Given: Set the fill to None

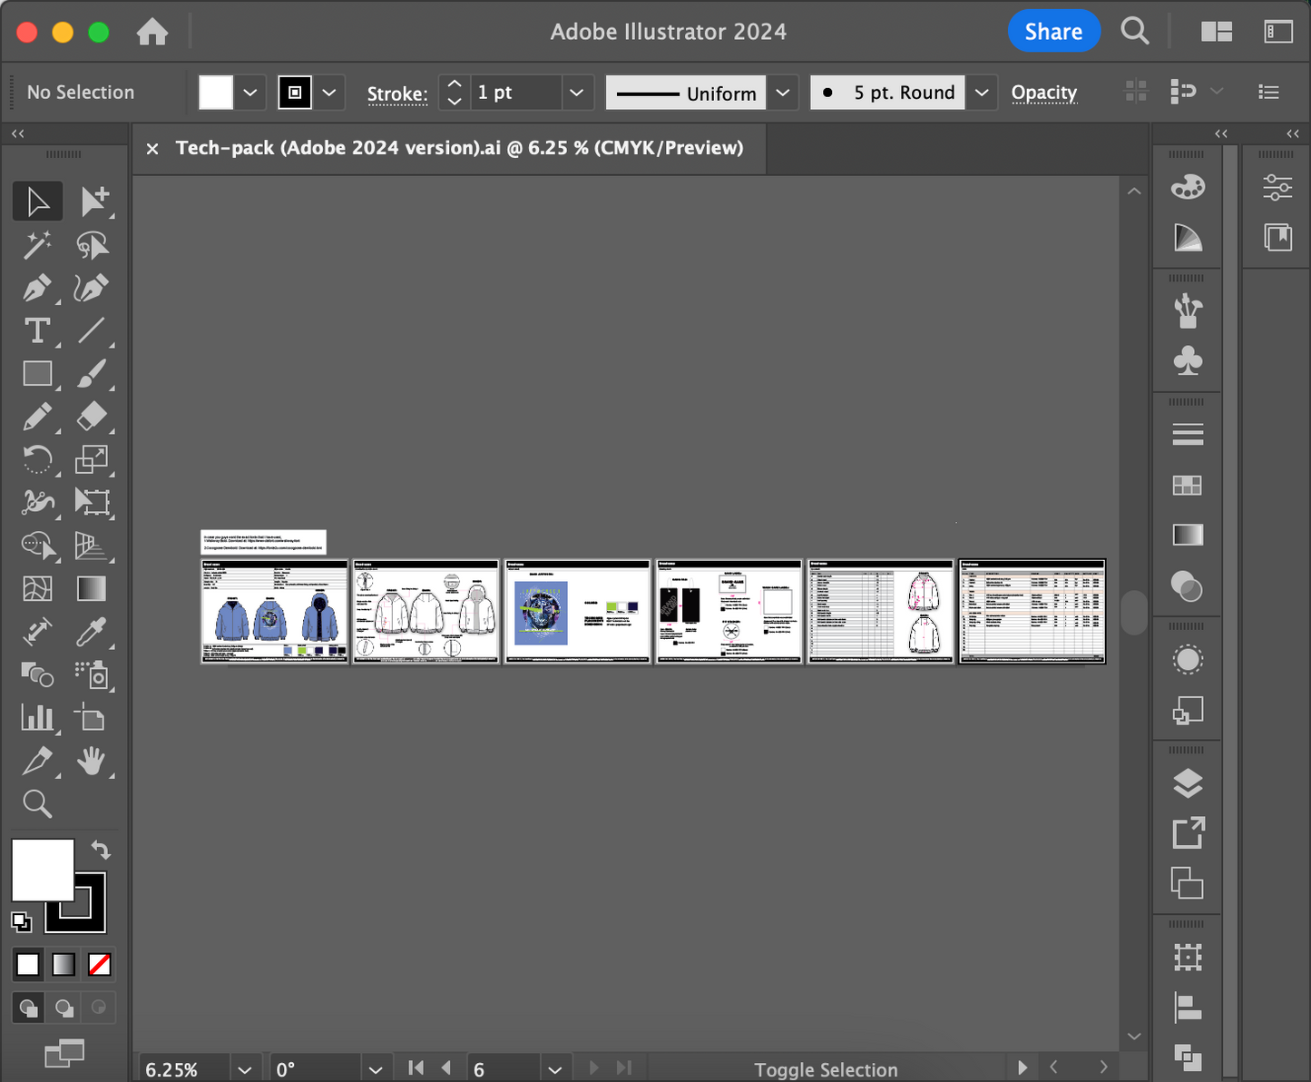Looking at the screenshot, I should (x=100, y=964).
